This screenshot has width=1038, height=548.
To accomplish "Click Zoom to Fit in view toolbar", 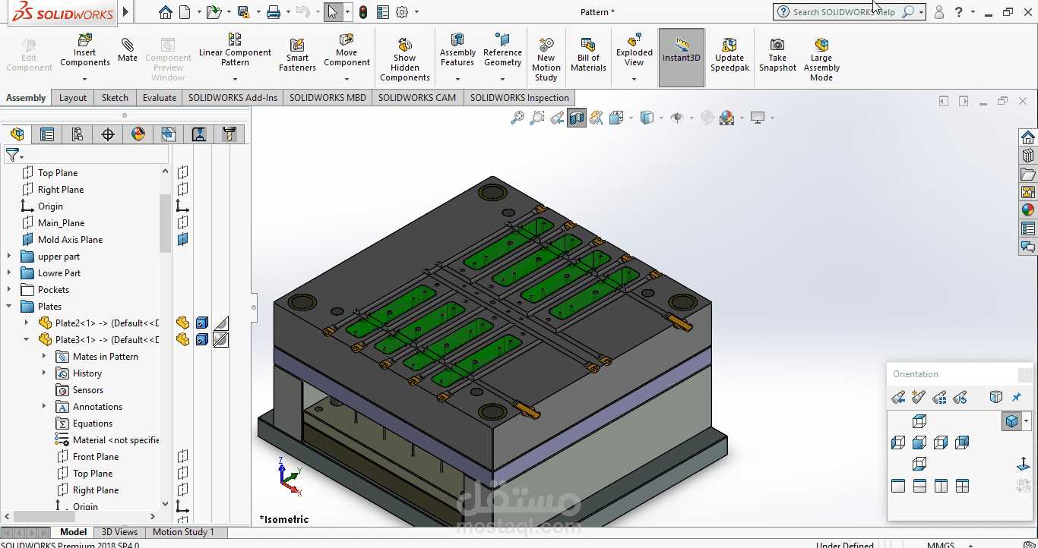I will [517, 118].
